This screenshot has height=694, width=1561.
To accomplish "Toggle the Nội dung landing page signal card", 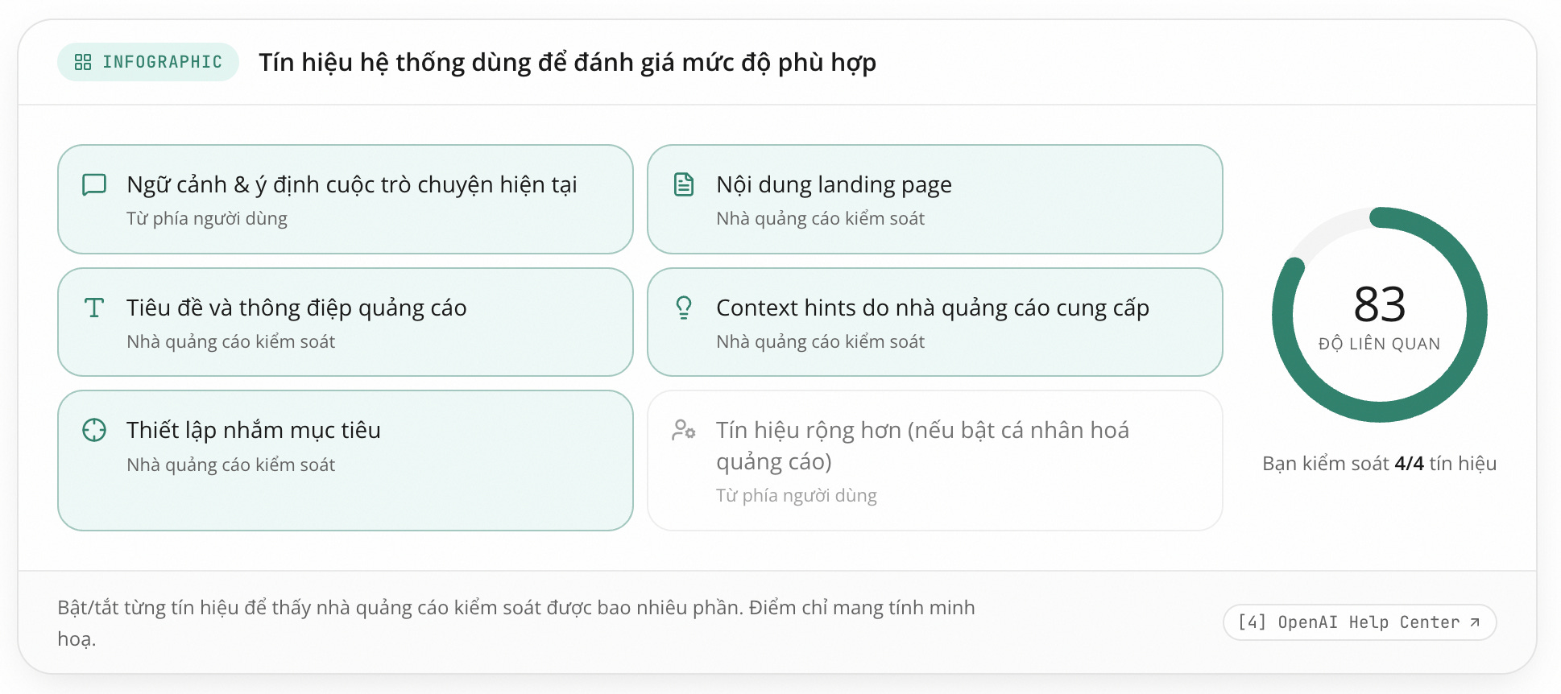I will pyautogui.click(x=935, y=200).
